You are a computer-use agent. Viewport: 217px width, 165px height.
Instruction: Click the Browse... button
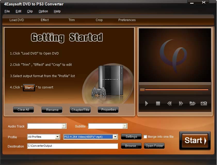(x=131, y=146)
